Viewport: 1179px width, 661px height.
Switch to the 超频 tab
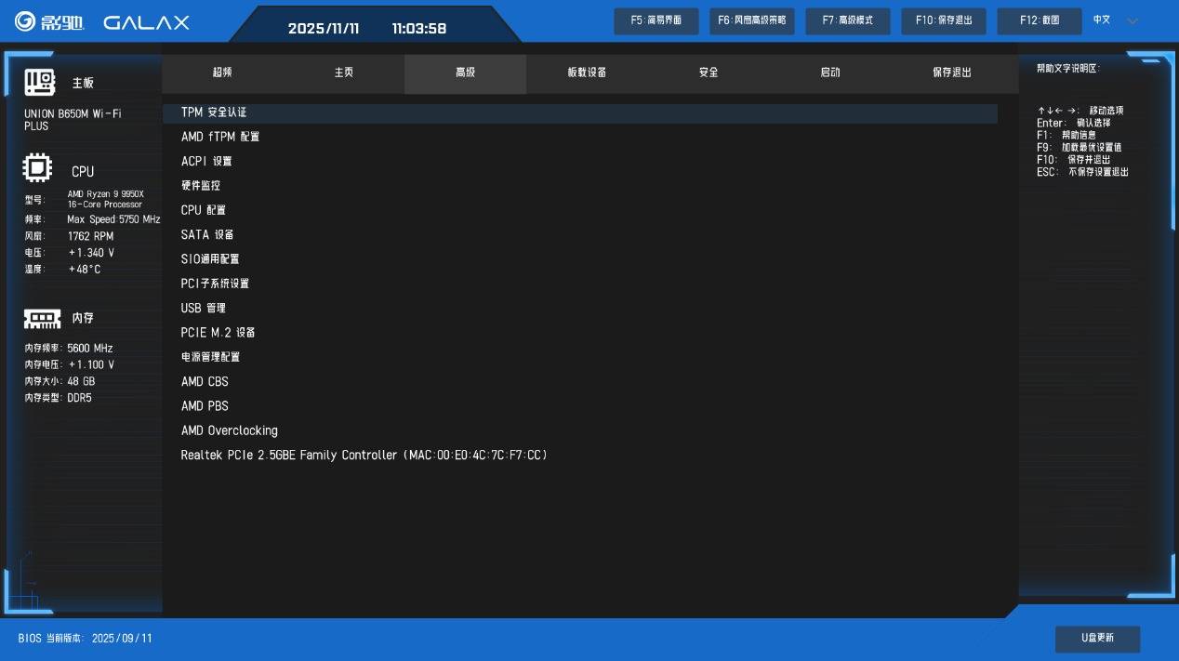tap(222, 73)
